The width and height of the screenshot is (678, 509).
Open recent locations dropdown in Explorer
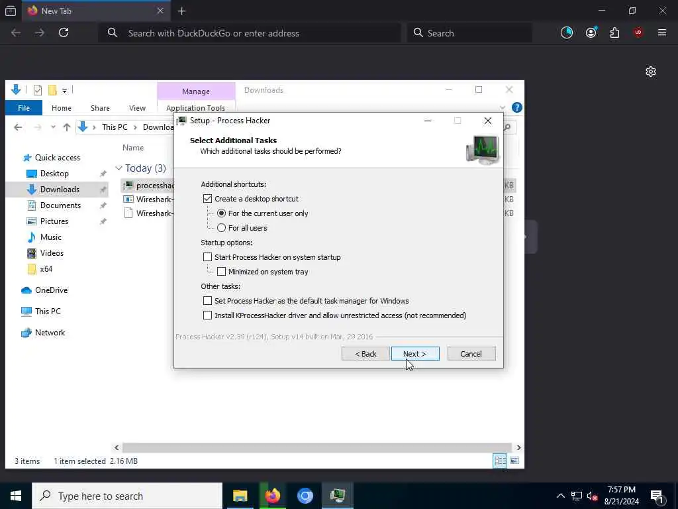[x=53, y=127]
